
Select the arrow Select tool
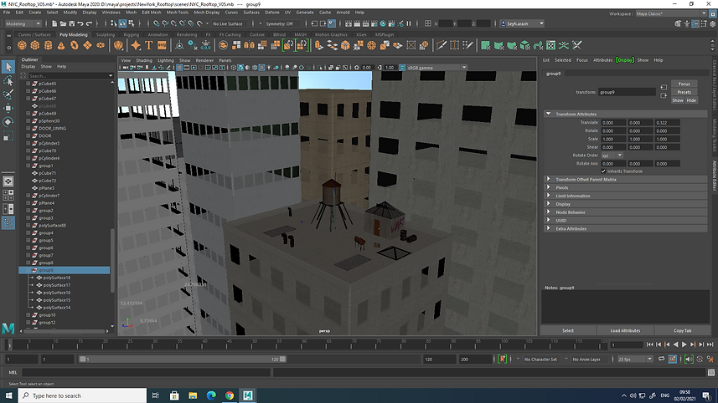8,67
